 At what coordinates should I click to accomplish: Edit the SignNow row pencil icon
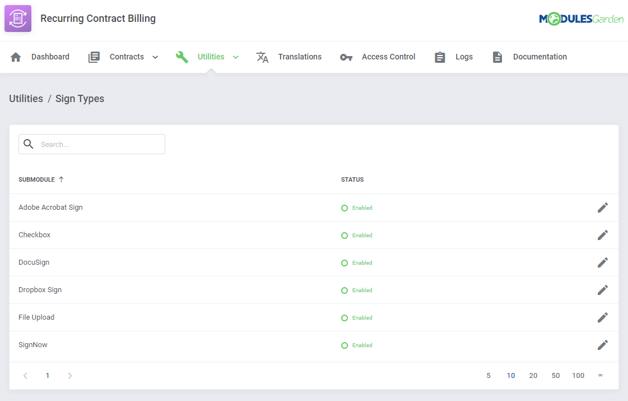pyautogui.click(x=603, y=345)
